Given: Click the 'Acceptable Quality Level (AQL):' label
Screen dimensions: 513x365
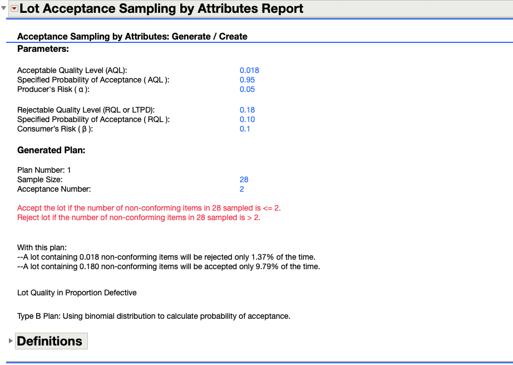Looking at the screenshot, I should point(72,70).
